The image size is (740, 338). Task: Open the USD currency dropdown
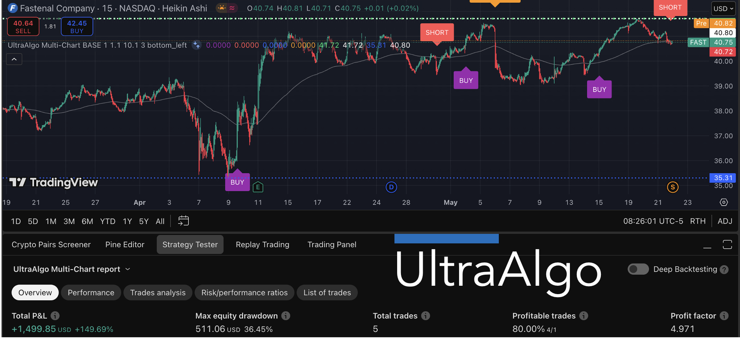(x=723, y=8)
